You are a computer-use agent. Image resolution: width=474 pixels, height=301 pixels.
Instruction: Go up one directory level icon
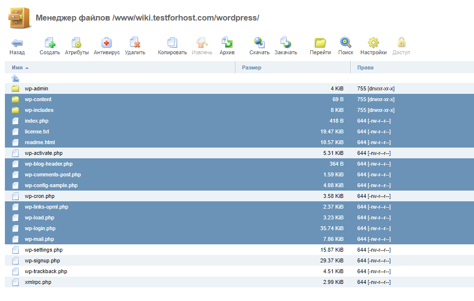(x=16, y=78)
